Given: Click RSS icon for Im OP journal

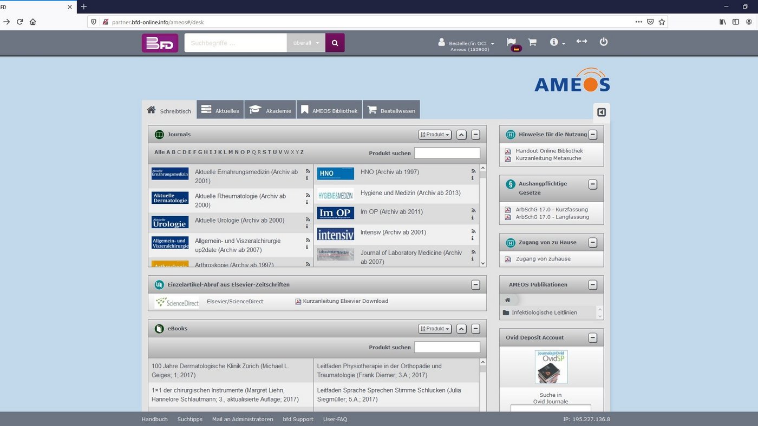Looking at the screenshot, I should pos(473,211).
